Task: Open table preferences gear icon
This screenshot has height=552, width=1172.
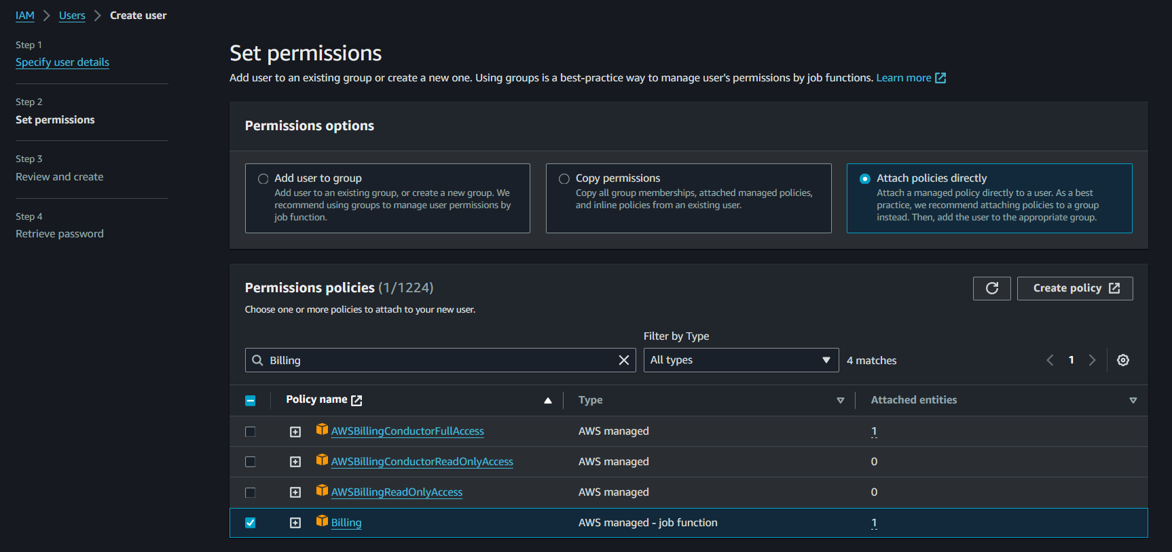Action: 1122,360
